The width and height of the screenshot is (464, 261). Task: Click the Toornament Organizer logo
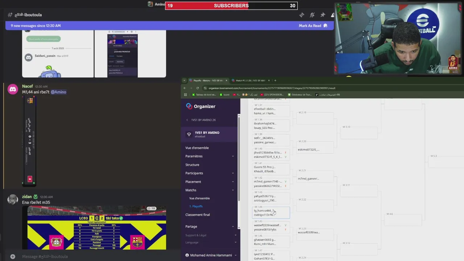tap(200, 106)
